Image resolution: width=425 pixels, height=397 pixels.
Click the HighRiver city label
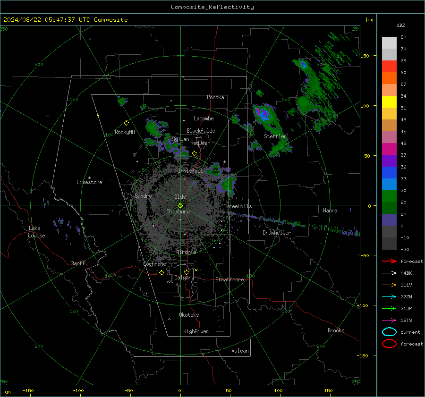point(196,331)
